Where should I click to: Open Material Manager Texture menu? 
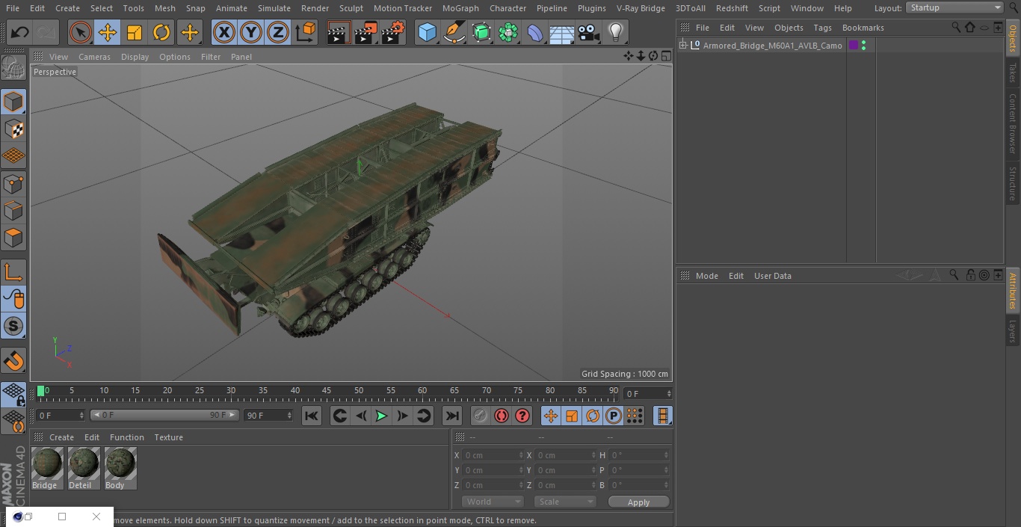(168, 437)
